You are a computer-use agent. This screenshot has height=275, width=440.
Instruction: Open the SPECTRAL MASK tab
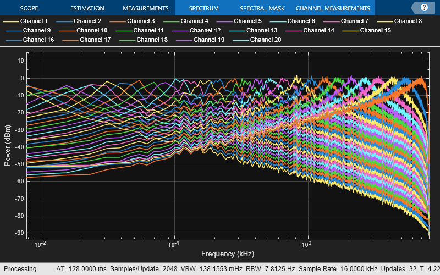(x=262, y=8)
